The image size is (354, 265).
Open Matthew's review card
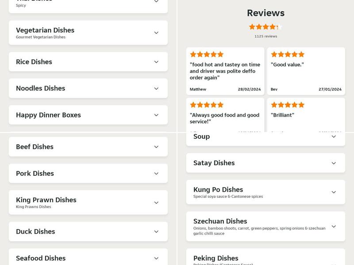(224, 71)
